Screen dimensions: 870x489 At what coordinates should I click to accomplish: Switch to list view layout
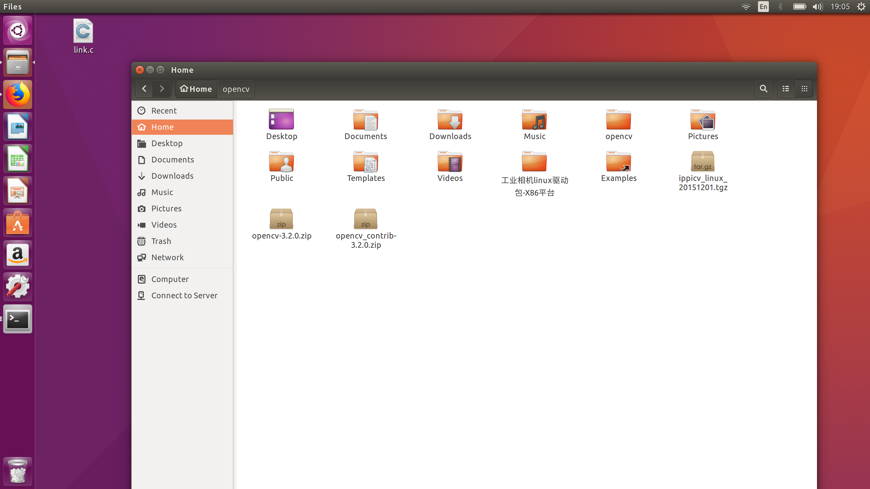coord(785,89)
